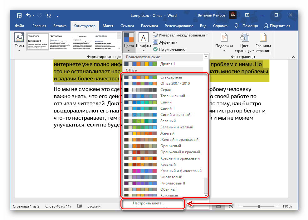Choose the Синий color scheme
Viewport: 308px width, 220px height.
tap(163, 102)
